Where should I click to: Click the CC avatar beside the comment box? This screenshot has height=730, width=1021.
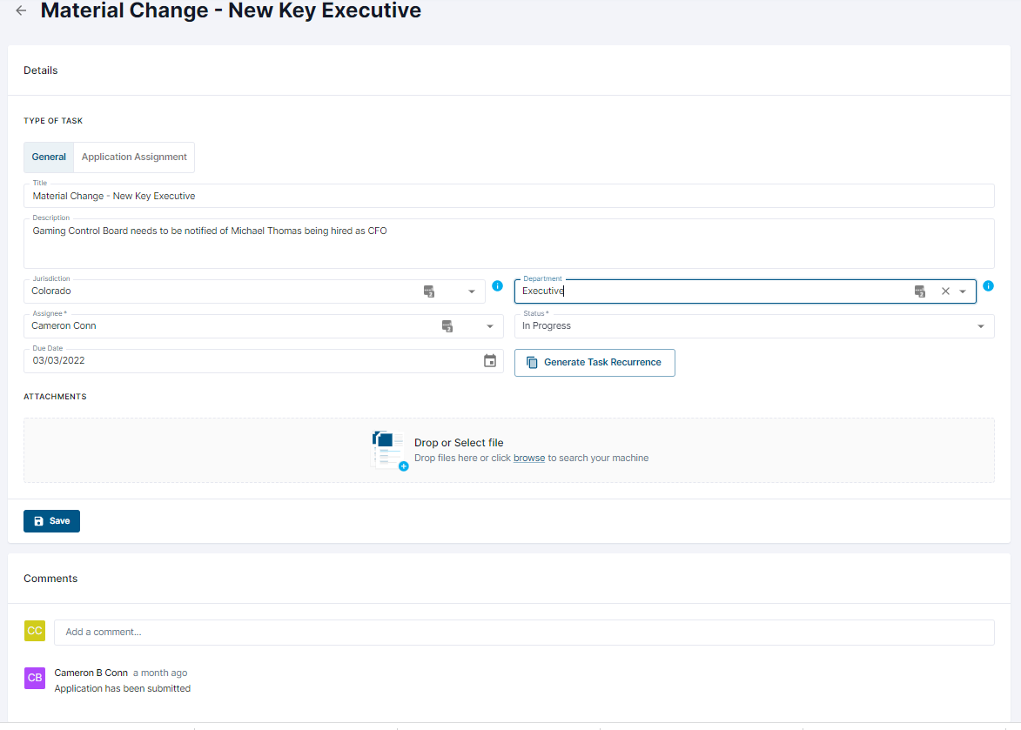coord(35,631)
